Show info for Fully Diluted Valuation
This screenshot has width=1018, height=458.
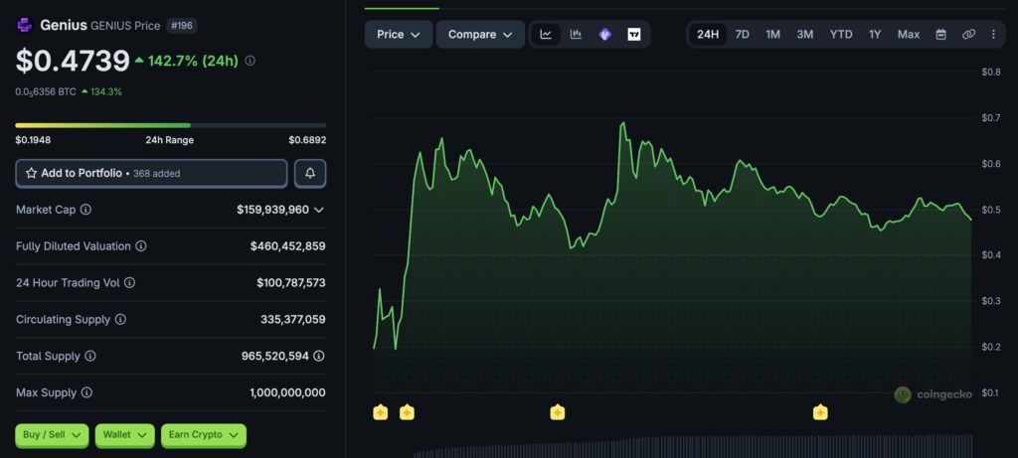[x=141, y=245]
